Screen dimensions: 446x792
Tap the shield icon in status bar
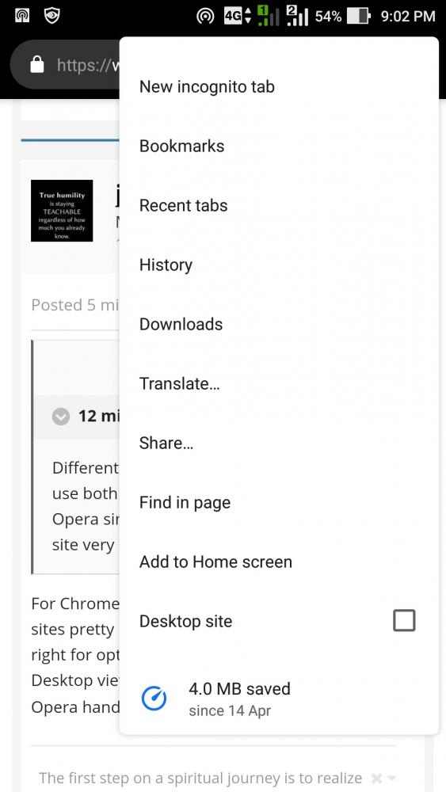click(52, 16)
